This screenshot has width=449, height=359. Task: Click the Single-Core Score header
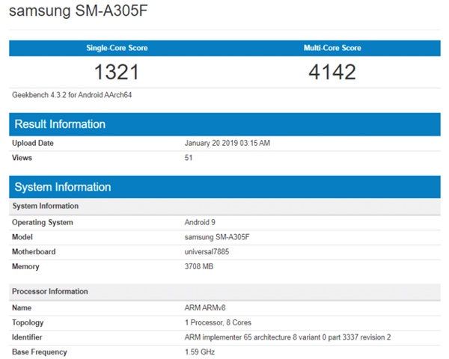117,48
